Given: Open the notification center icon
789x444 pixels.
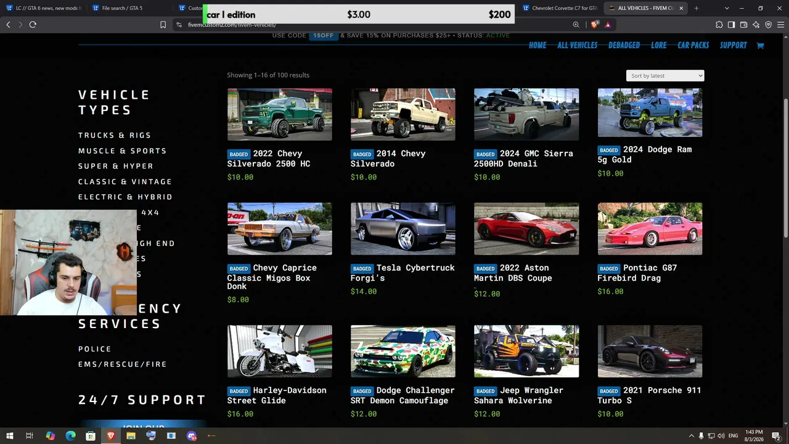Looking at the screenshot, I should tap(776, 436).
